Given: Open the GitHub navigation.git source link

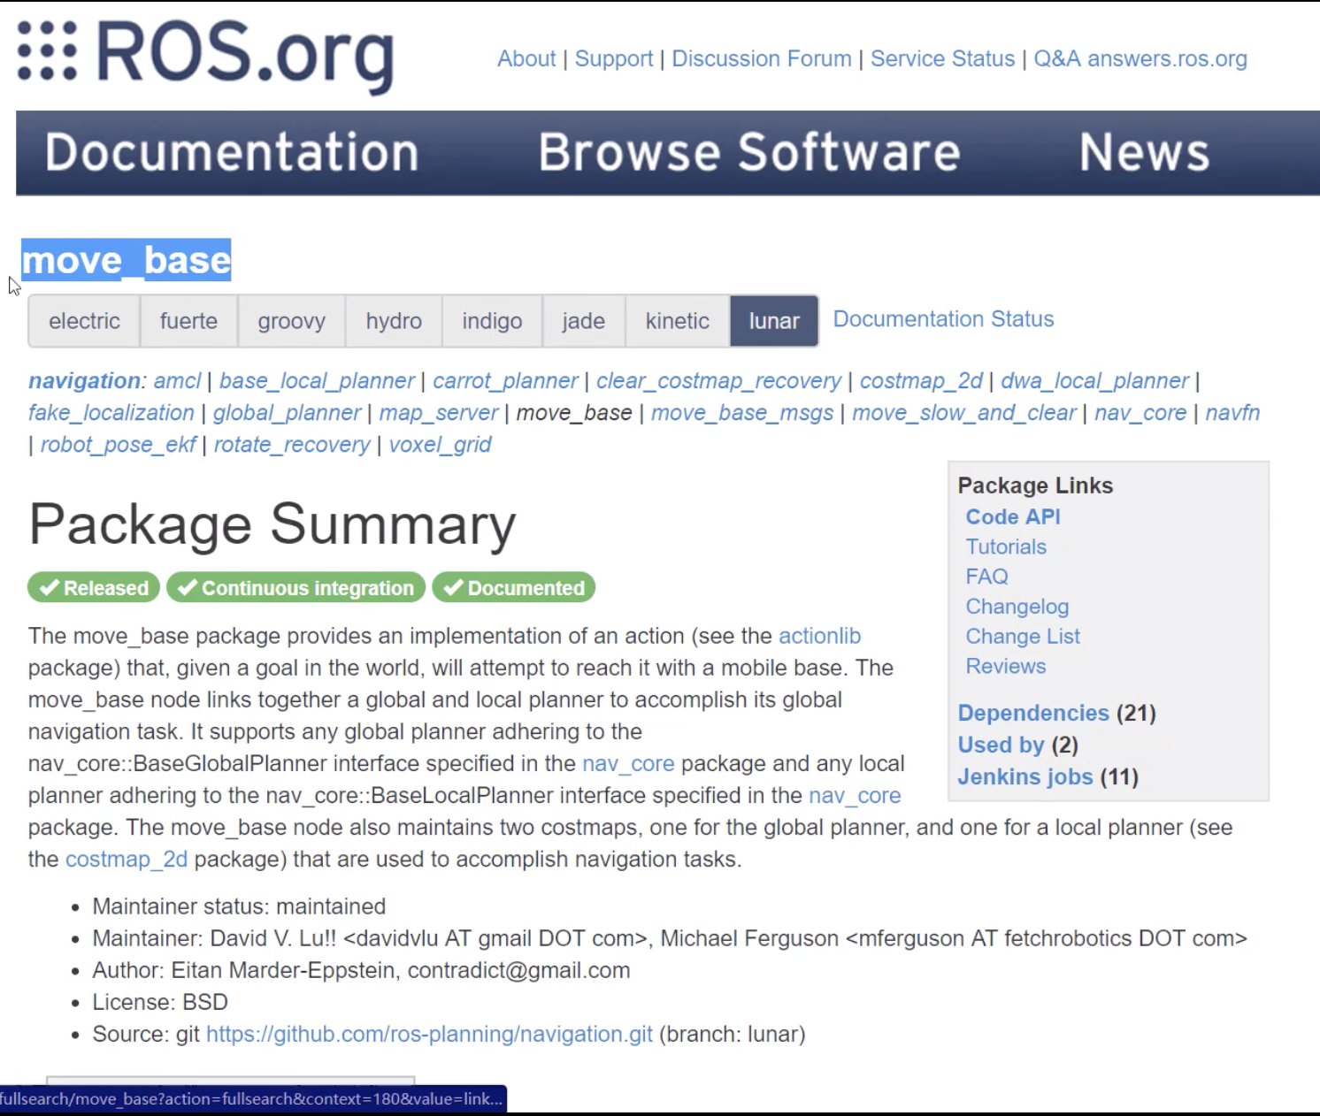Looking at the screenshot, I should [429, 1035].
